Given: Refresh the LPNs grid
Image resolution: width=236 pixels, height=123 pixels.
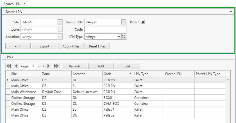Looking at the screenshot, I should coord(74,66).
